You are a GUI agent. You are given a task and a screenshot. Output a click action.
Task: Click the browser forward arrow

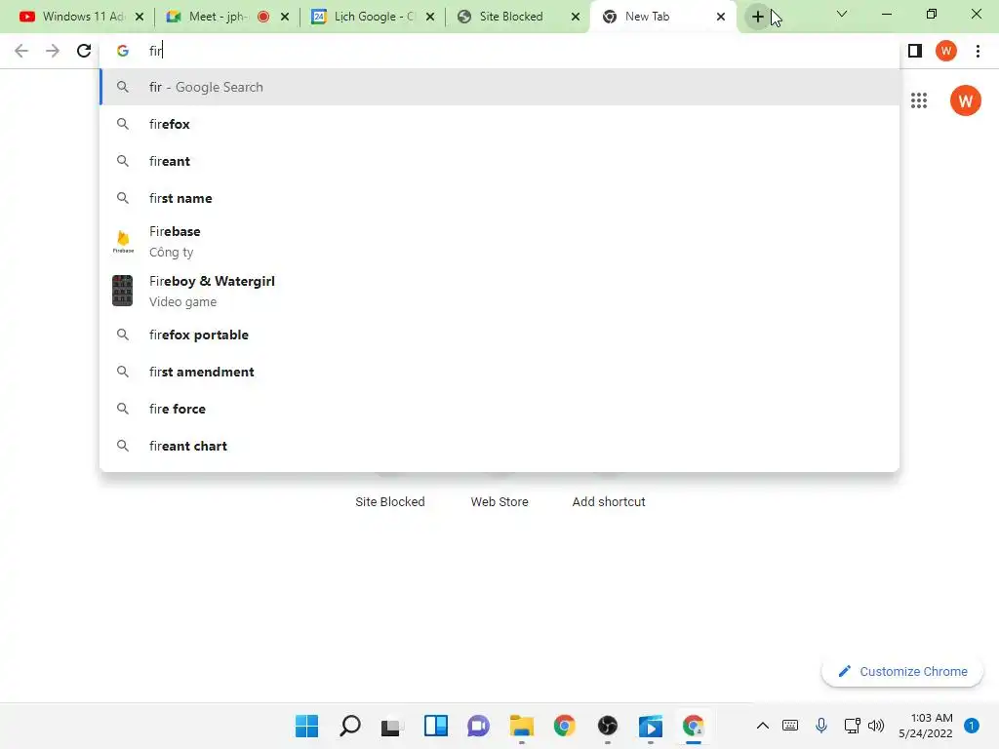tap(53, 51)
